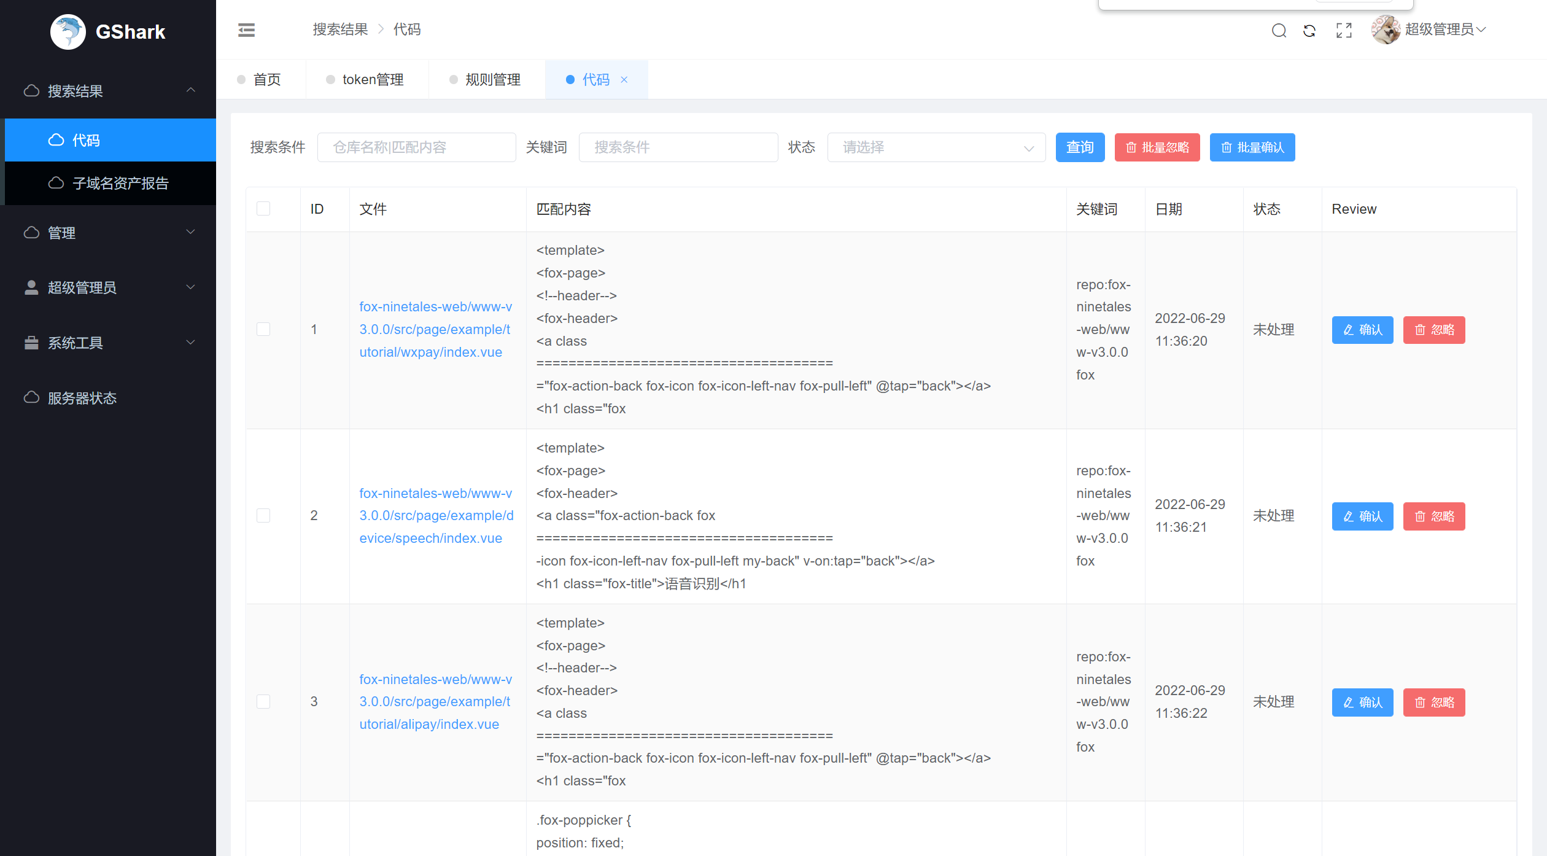Image resolution: width=1547 pixels, height=856 pixels.
Task: Tick the checkbox for row ID 1
Action: click(x=263, y=329)
